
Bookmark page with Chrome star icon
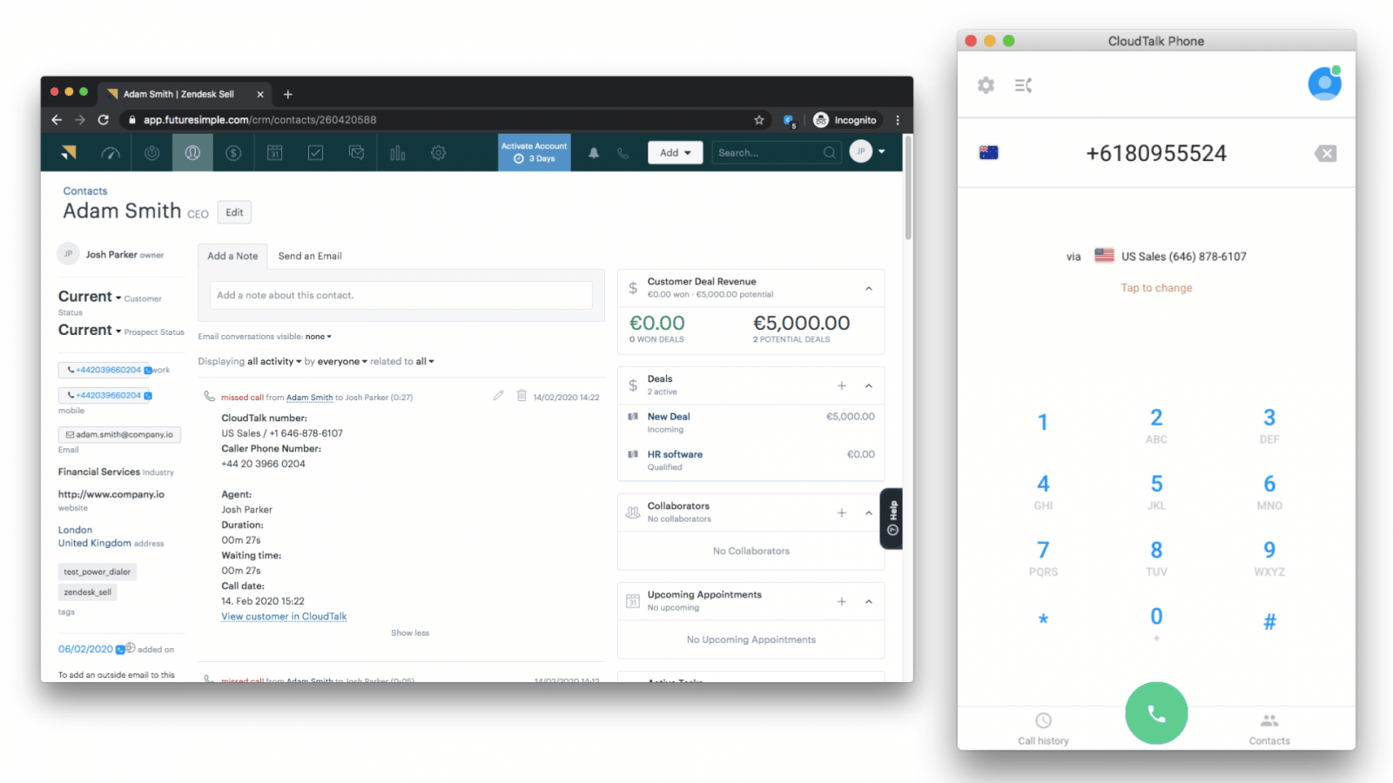pyautogui.click(x=759, y=120)
